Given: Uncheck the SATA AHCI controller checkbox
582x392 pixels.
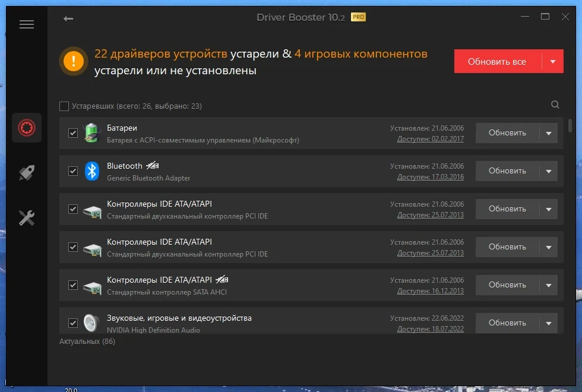Looking at the screenshot, I should (x=73, y=285).
